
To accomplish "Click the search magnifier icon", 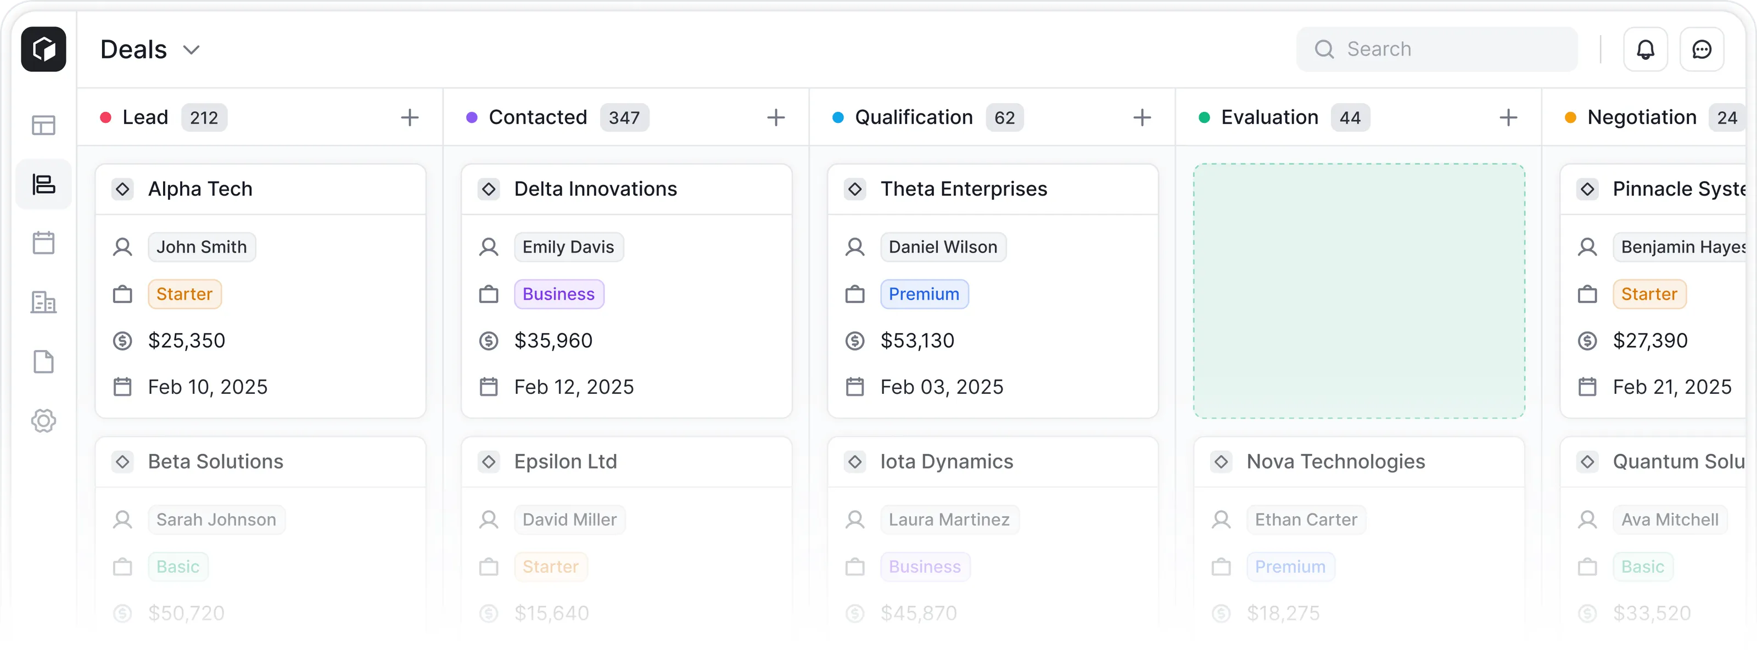I will pyautogui.click(x=1324, y=48).
